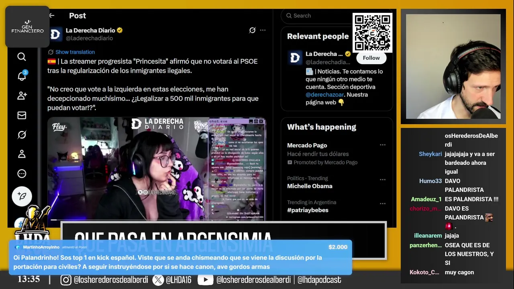Click @laderechadiario handle under post author
This screenshot has height=289, width=514.
(x=89, y=38)
